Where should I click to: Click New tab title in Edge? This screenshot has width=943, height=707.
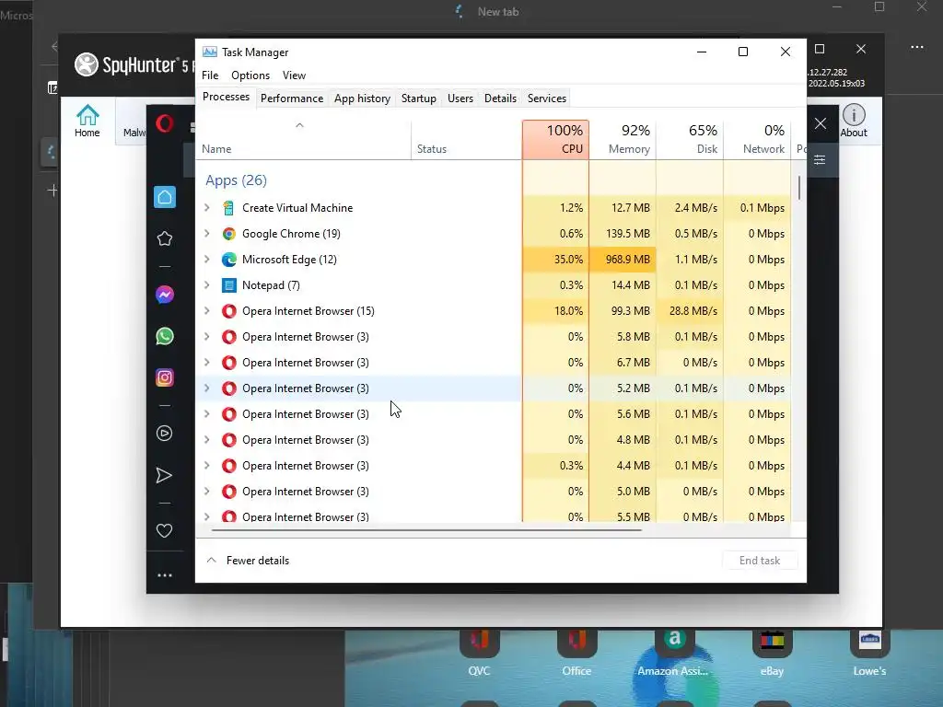[x=498, y=11]
